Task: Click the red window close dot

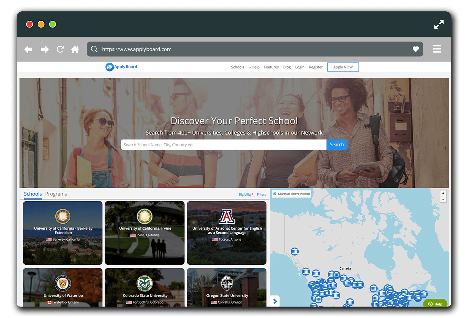Action: [x=29, y=24]
